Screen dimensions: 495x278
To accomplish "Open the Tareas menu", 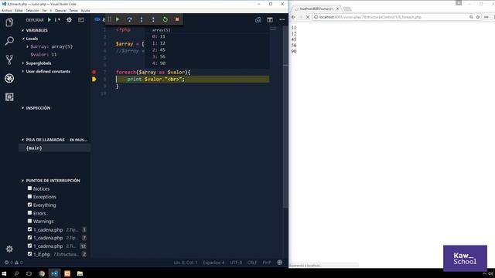I will click(x=73, y=10).
